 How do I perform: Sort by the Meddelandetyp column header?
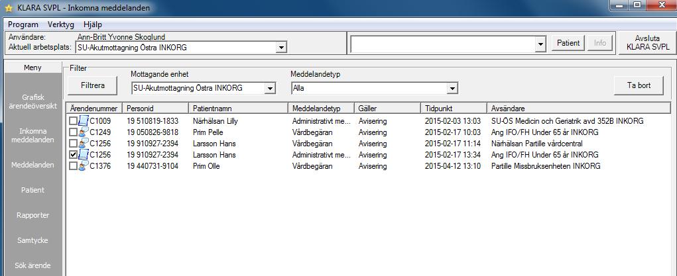point(321,109)
